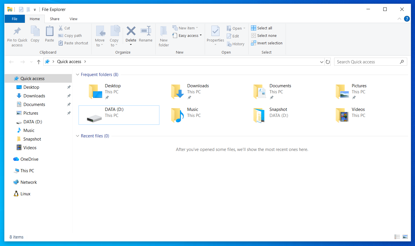Select the Snapshot folder tile
Image resolution: width=415 pixels, height=246 pixels.
(284, 115)
